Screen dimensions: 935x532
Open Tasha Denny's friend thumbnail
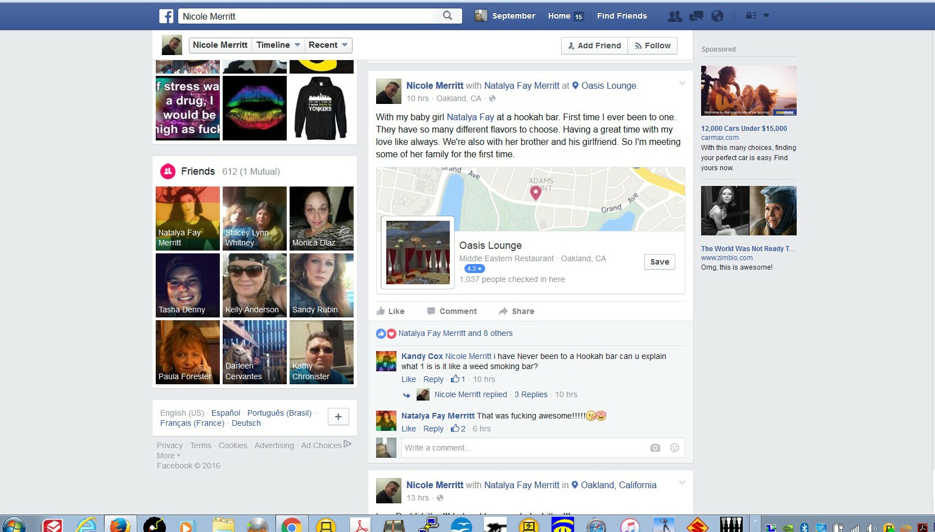[x=188, y=285]
